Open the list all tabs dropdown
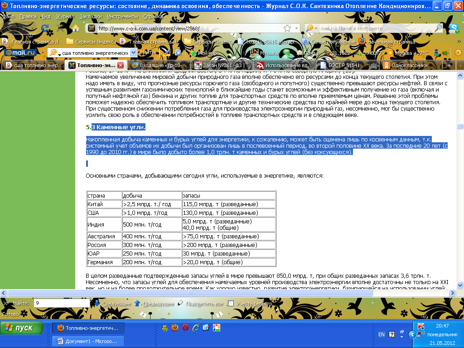The width and height of the screenshot is (464, 348). coord(460,65)
